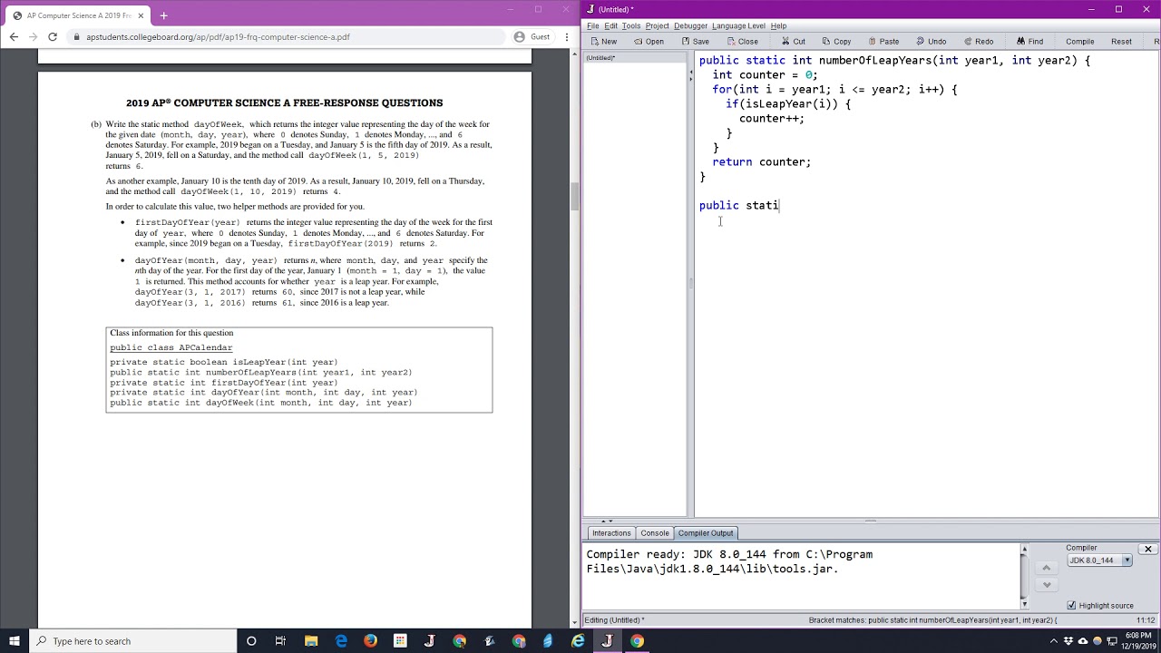Open the Chrome three-dot menu
Image resolution: width=1161 pixels, height=653 pixels.
[x=566, y=37]
